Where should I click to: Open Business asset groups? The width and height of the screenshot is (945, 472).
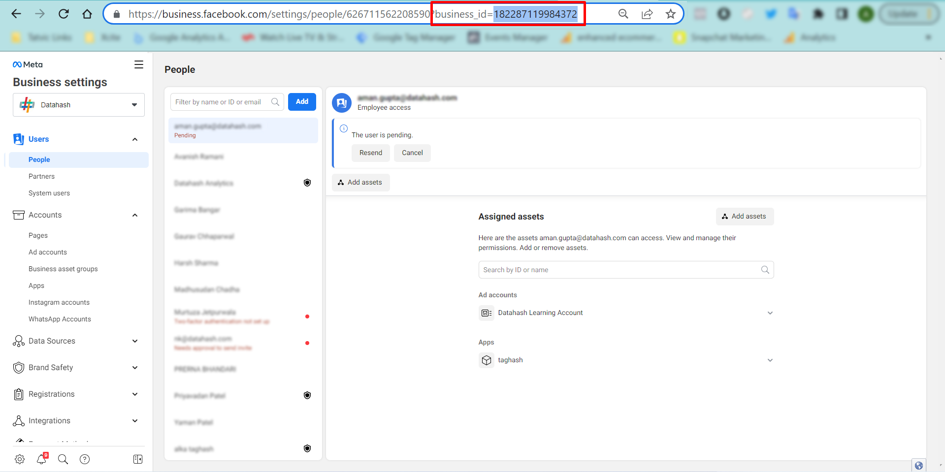[63, 269]
